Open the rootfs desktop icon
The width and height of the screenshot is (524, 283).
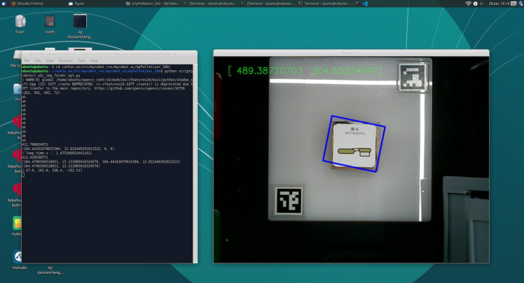50,22
